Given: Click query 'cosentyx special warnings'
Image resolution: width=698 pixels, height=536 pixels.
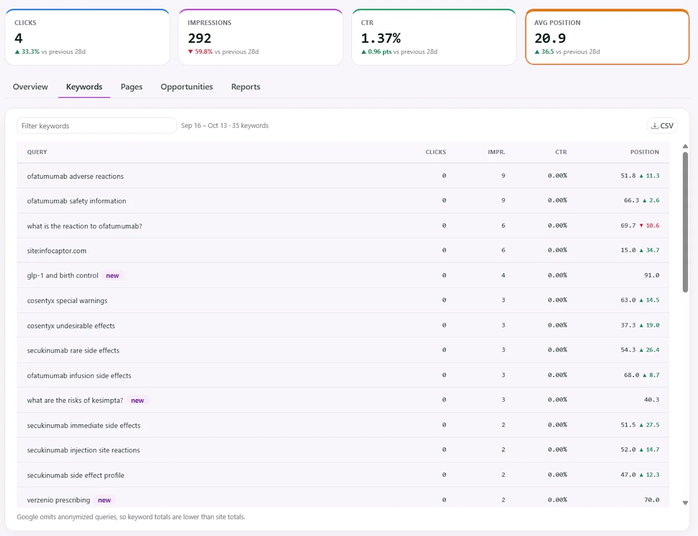Looking at the screenshot, I should [x=67, y=301].
